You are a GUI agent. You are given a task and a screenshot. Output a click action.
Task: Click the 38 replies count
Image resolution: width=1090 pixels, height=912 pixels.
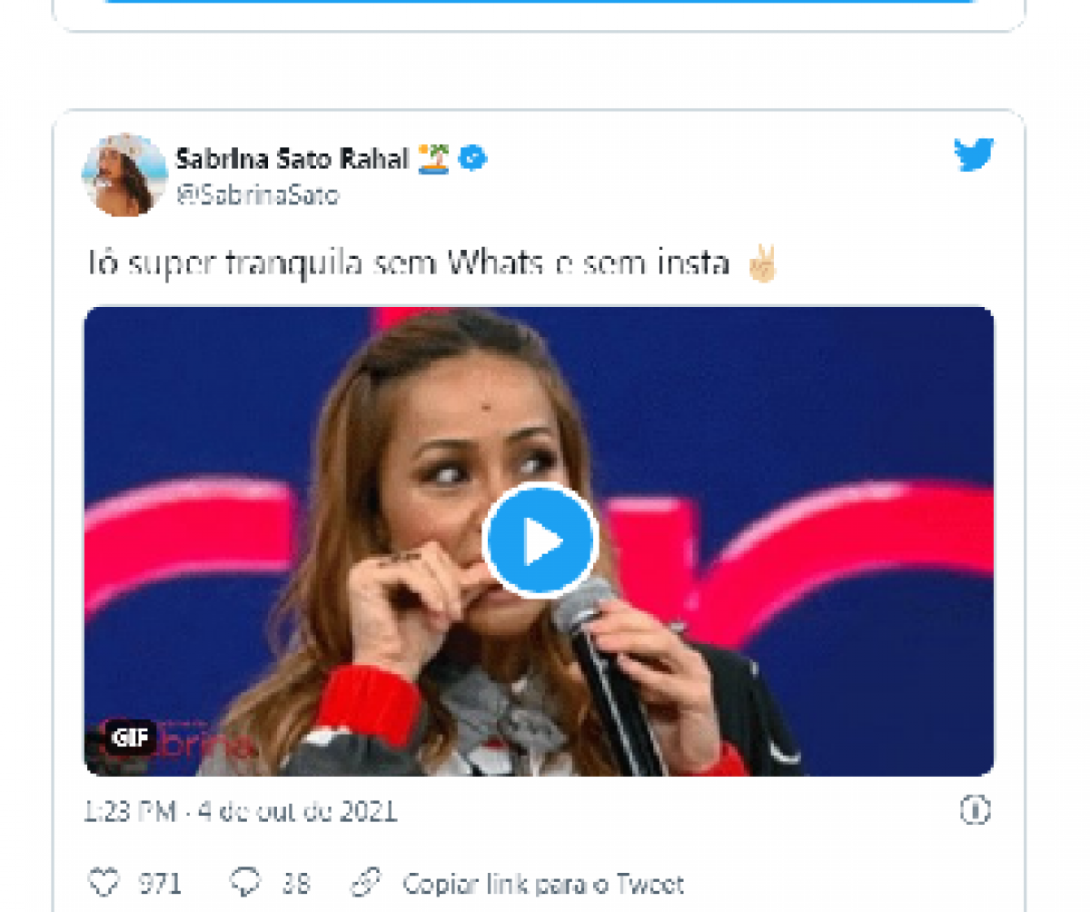[x=295, y=883]
